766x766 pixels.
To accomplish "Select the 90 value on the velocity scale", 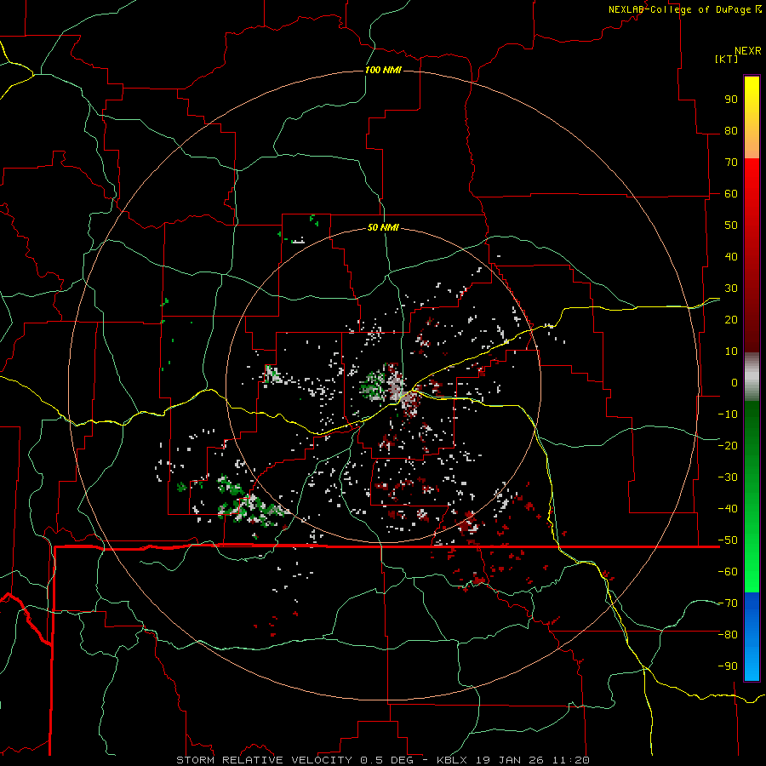I will pyautogui.click(x=731, y=100).
